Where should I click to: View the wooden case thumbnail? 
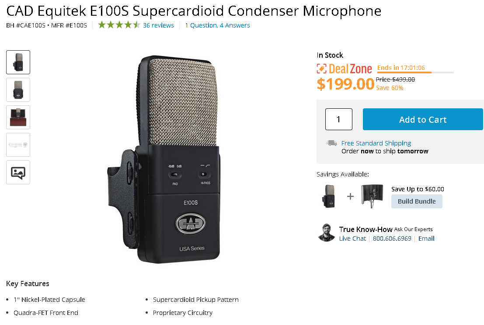(x=18, y=117)
